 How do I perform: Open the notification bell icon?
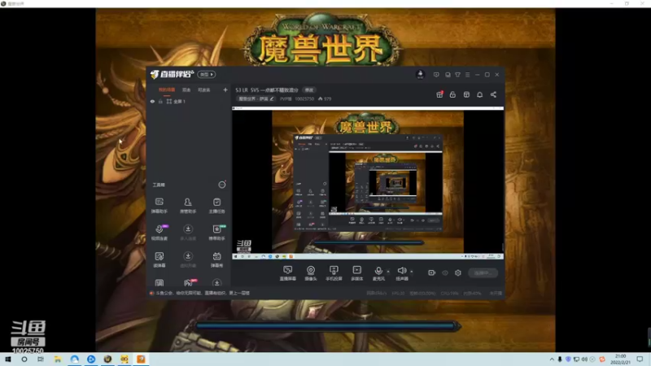(479, 94)
